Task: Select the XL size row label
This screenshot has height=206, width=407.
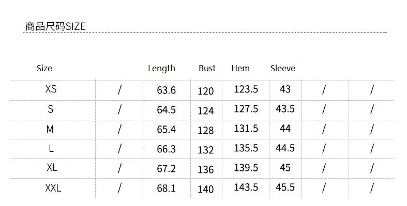Action: (52, 168)
